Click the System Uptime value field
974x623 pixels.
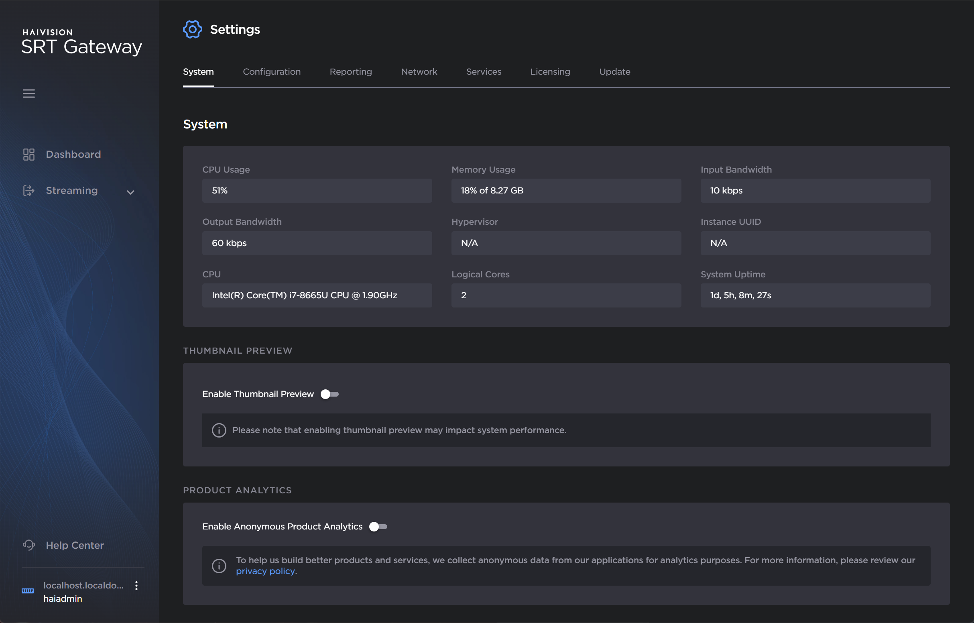coord(815,295)
